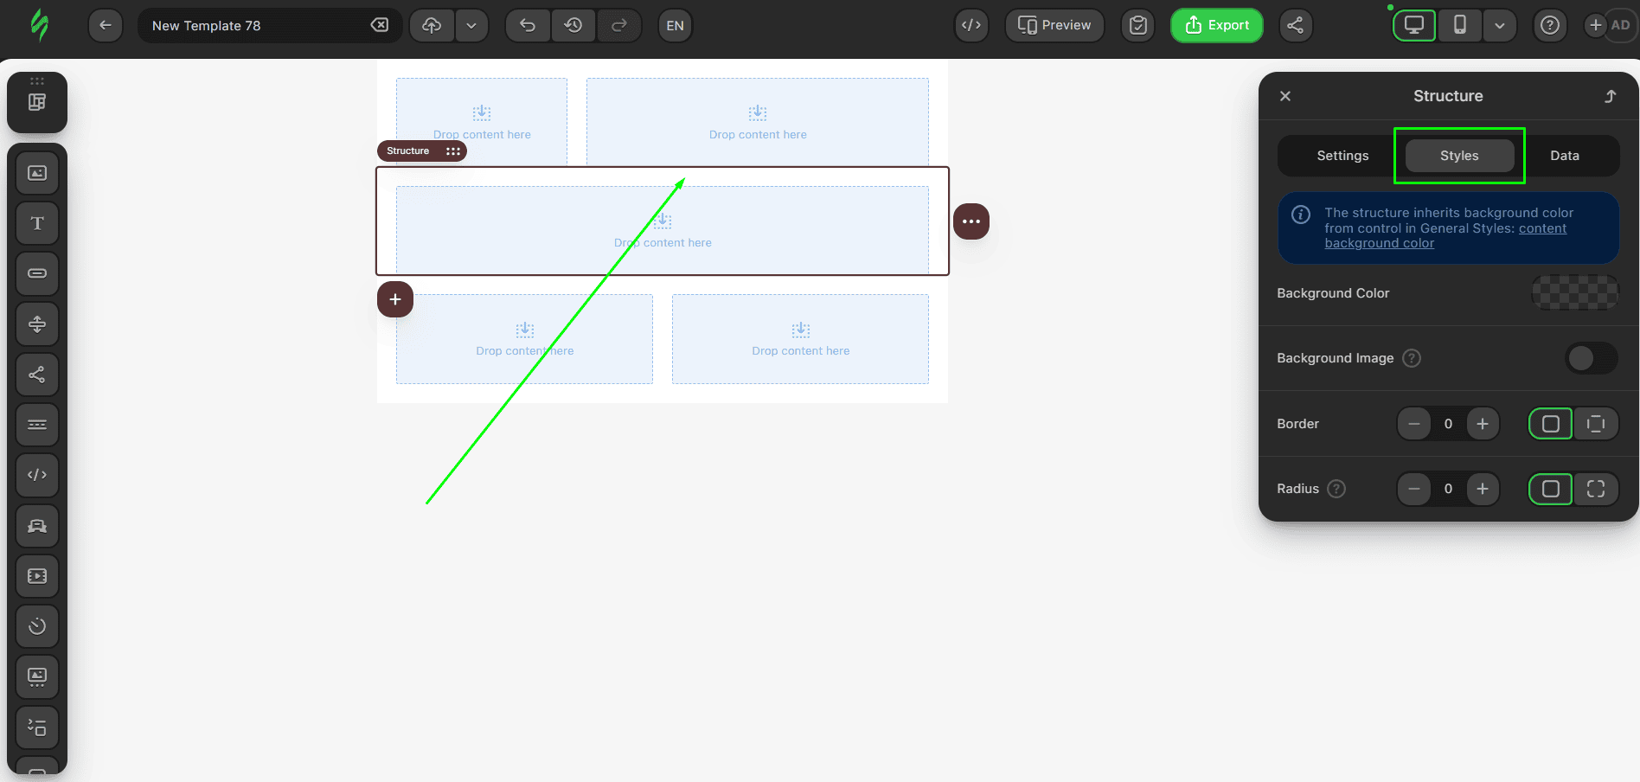Open version history clock icon
This screenshot has width=1640, height=782.
coord(573,25)
